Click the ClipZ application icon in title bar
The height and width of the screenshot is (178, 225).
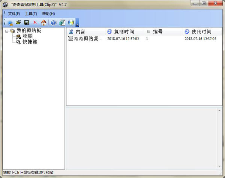[5, 5]
